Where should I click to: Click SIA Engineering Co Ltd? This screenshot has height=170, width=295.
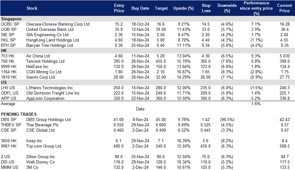pyautogui.click(x=48, y=35)
